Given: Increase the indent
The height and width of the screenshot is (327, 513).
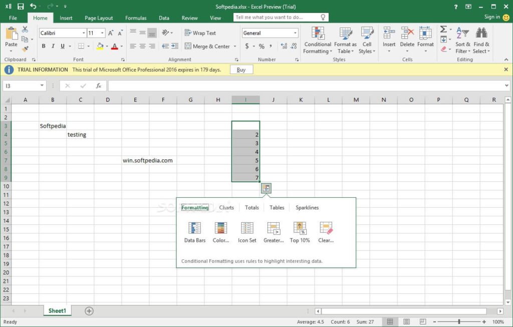Looking at the screenshot, I should pos(175,46).
